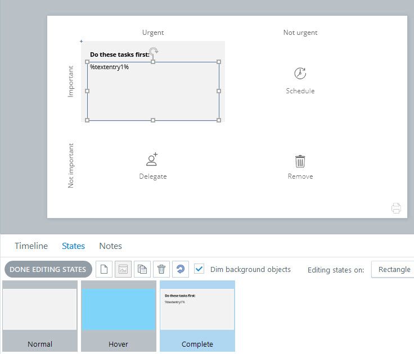Click the Remove trash can icon on slide
This screenshot has width=414, height=354.
300,161
